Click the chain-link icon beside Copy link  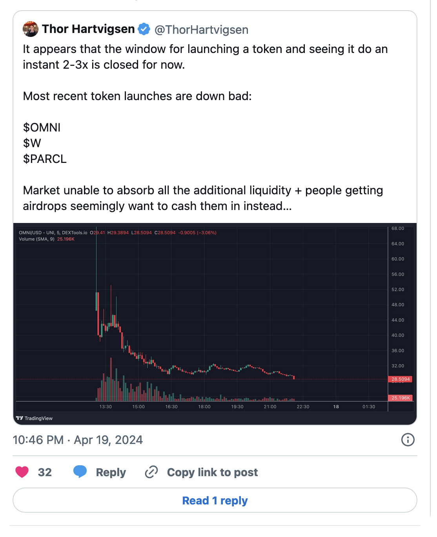pyautogui.click(x=151, y=472)
